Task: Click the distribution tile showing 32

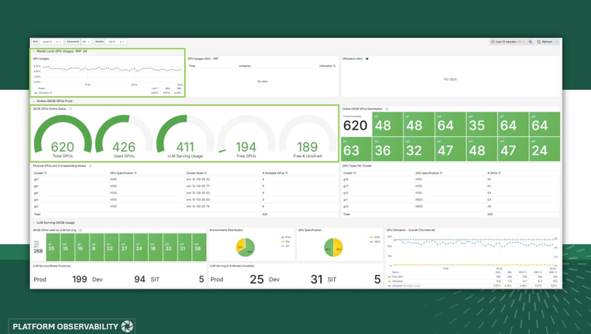Action: pos(419,149)
